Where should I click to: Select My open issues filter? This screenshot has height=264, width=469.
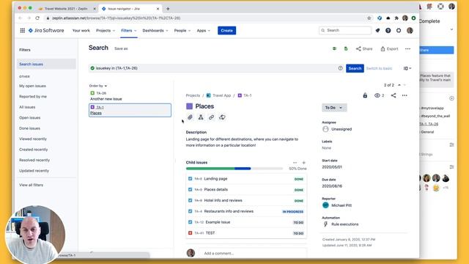tap(32, 86)
